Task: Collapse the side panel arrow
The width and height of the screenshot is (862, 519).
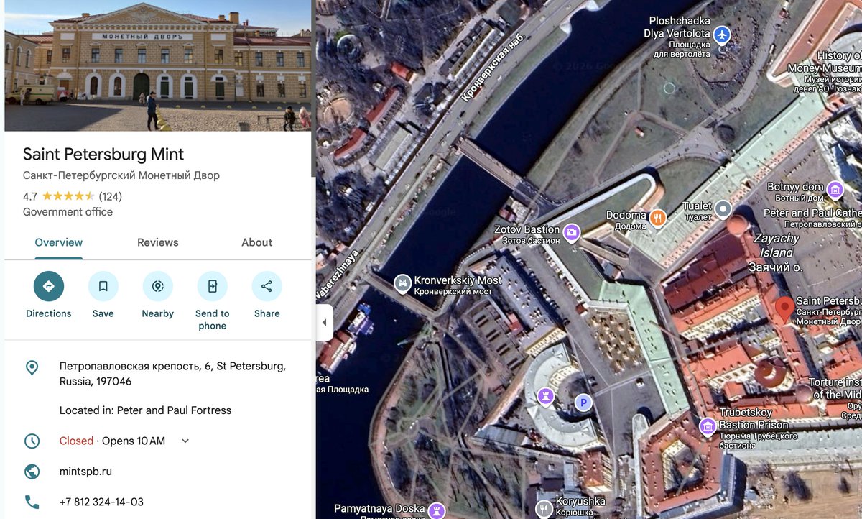Action: [325, 323]
